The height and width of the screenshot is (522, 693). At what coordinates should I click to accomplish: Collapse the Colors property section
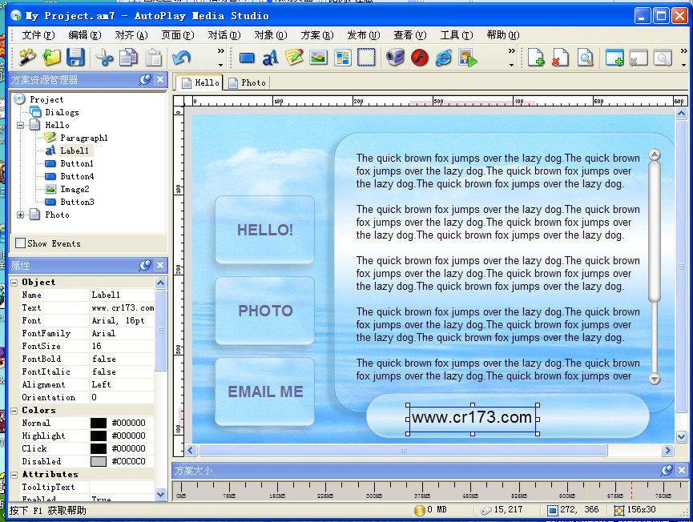[14, 411]
